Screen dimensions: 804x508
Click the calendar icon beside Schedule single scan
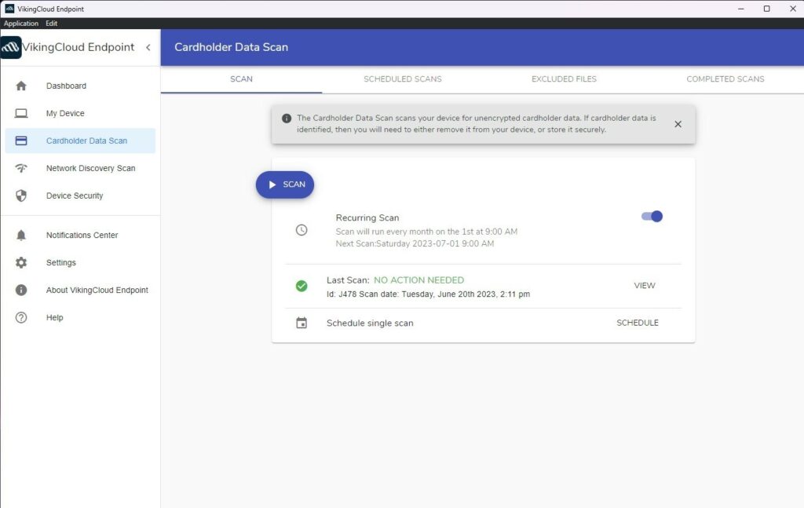point(301,323)
